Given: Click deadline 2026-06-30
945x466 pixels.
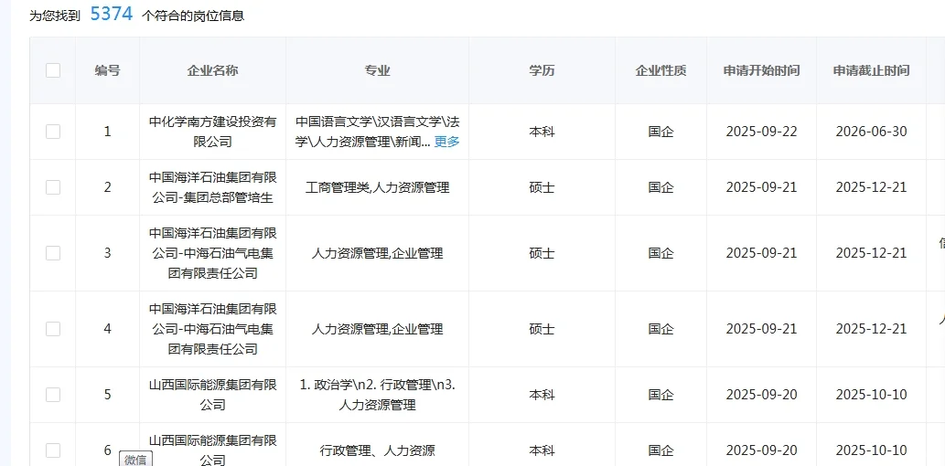Looking at the screenshot, I should click(871, 132).
